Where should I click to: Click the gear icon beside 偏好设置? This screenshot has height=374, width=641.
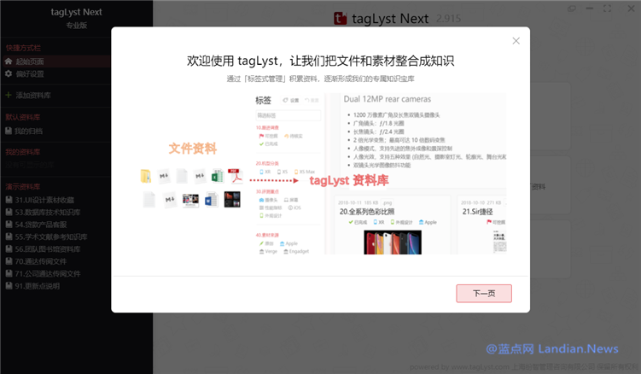tap(9, 74)
